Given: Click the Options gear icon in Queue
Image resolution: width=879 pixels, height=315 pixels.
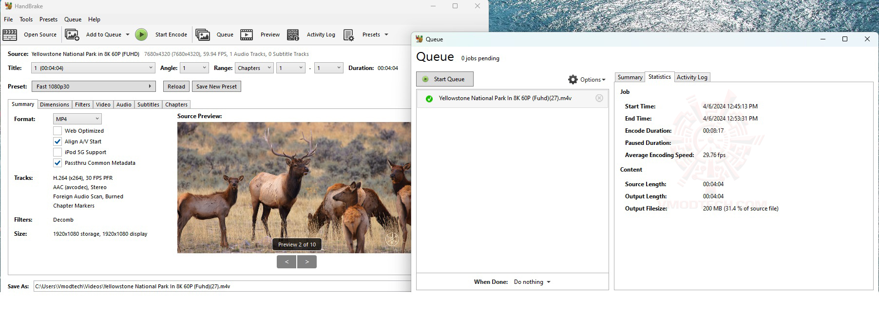Looking at the screenshot, I should click(x=573, y=79).
